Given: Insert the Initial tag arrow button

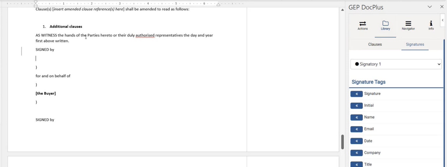Looking at the screenshot, I should pos(356,106).
